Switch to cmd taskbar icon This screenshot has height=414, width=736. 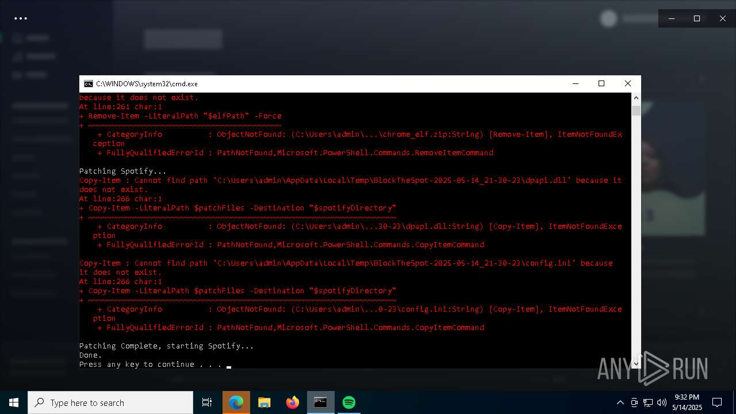click(321, 402)
